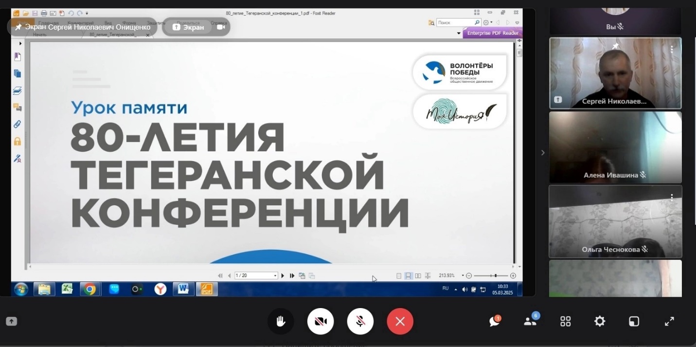Undo the last action in Foxit
The height and width of the screenshot is (347, 696).
[71, 13]
